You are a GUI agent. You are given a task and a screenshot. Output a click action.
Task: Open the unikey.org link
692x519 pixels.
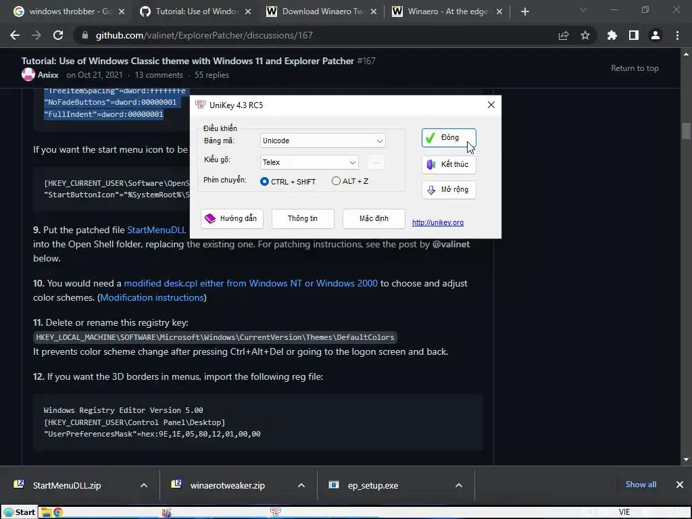pyautogui.click(x=438, y=222)
